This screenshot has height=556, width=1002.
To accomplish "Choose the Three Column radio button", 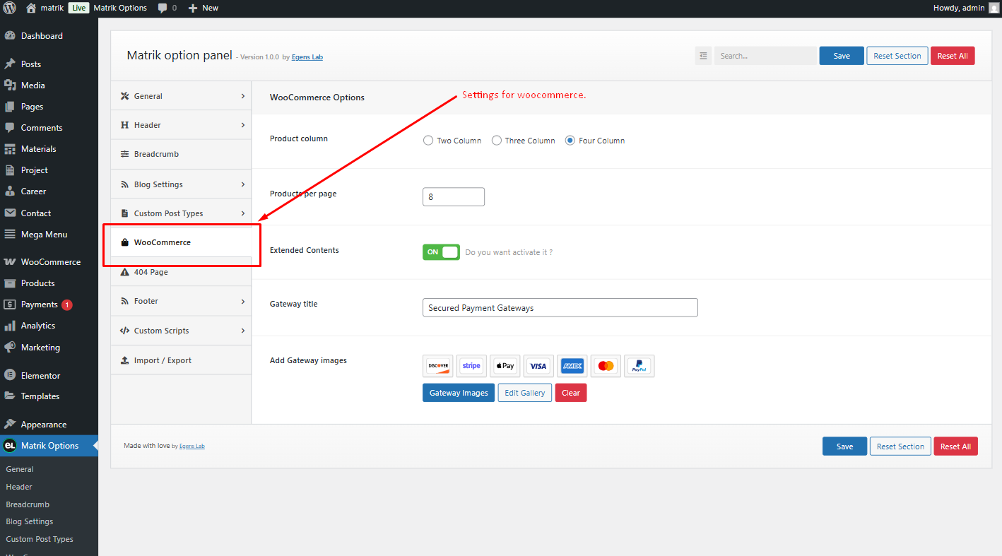I will click(497, 141).
